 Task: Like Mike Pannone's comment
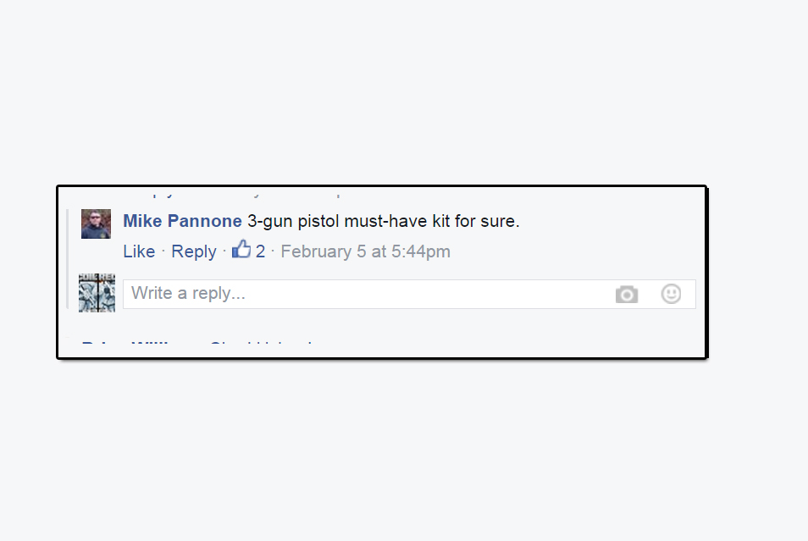tap(139, 251)
